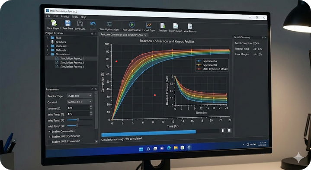Click Max Conversion value 92.4%
311x170 pixels.
point(256,43)
